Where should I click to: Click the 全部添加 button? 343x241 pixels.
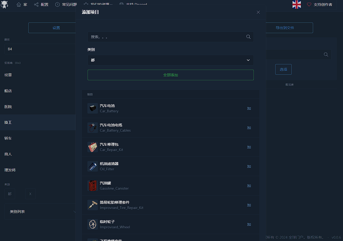tap(171, 75)
